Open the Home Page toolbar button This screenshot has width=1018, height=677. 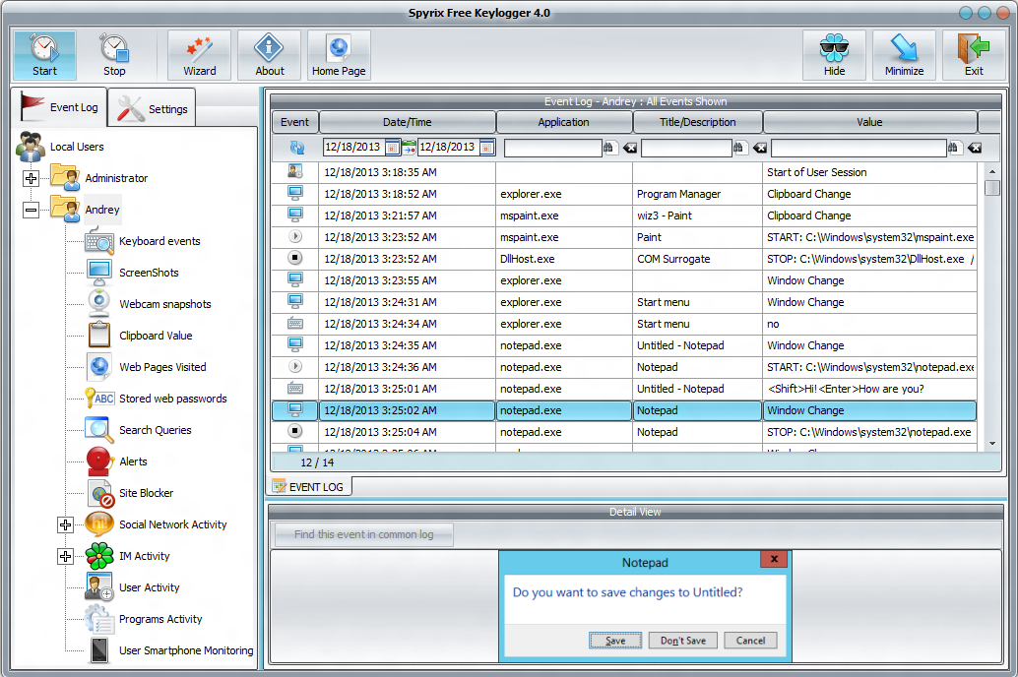point(339,55)
